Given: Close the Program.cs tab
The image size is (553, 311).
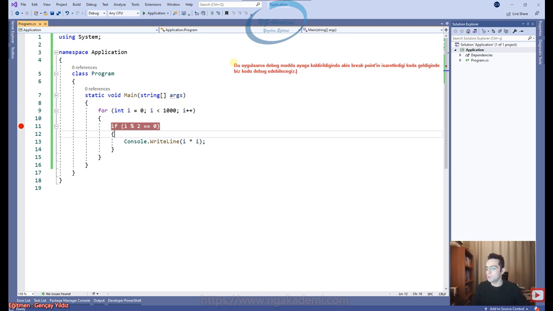Looking at the screenshot, I should tap(45, 24).
